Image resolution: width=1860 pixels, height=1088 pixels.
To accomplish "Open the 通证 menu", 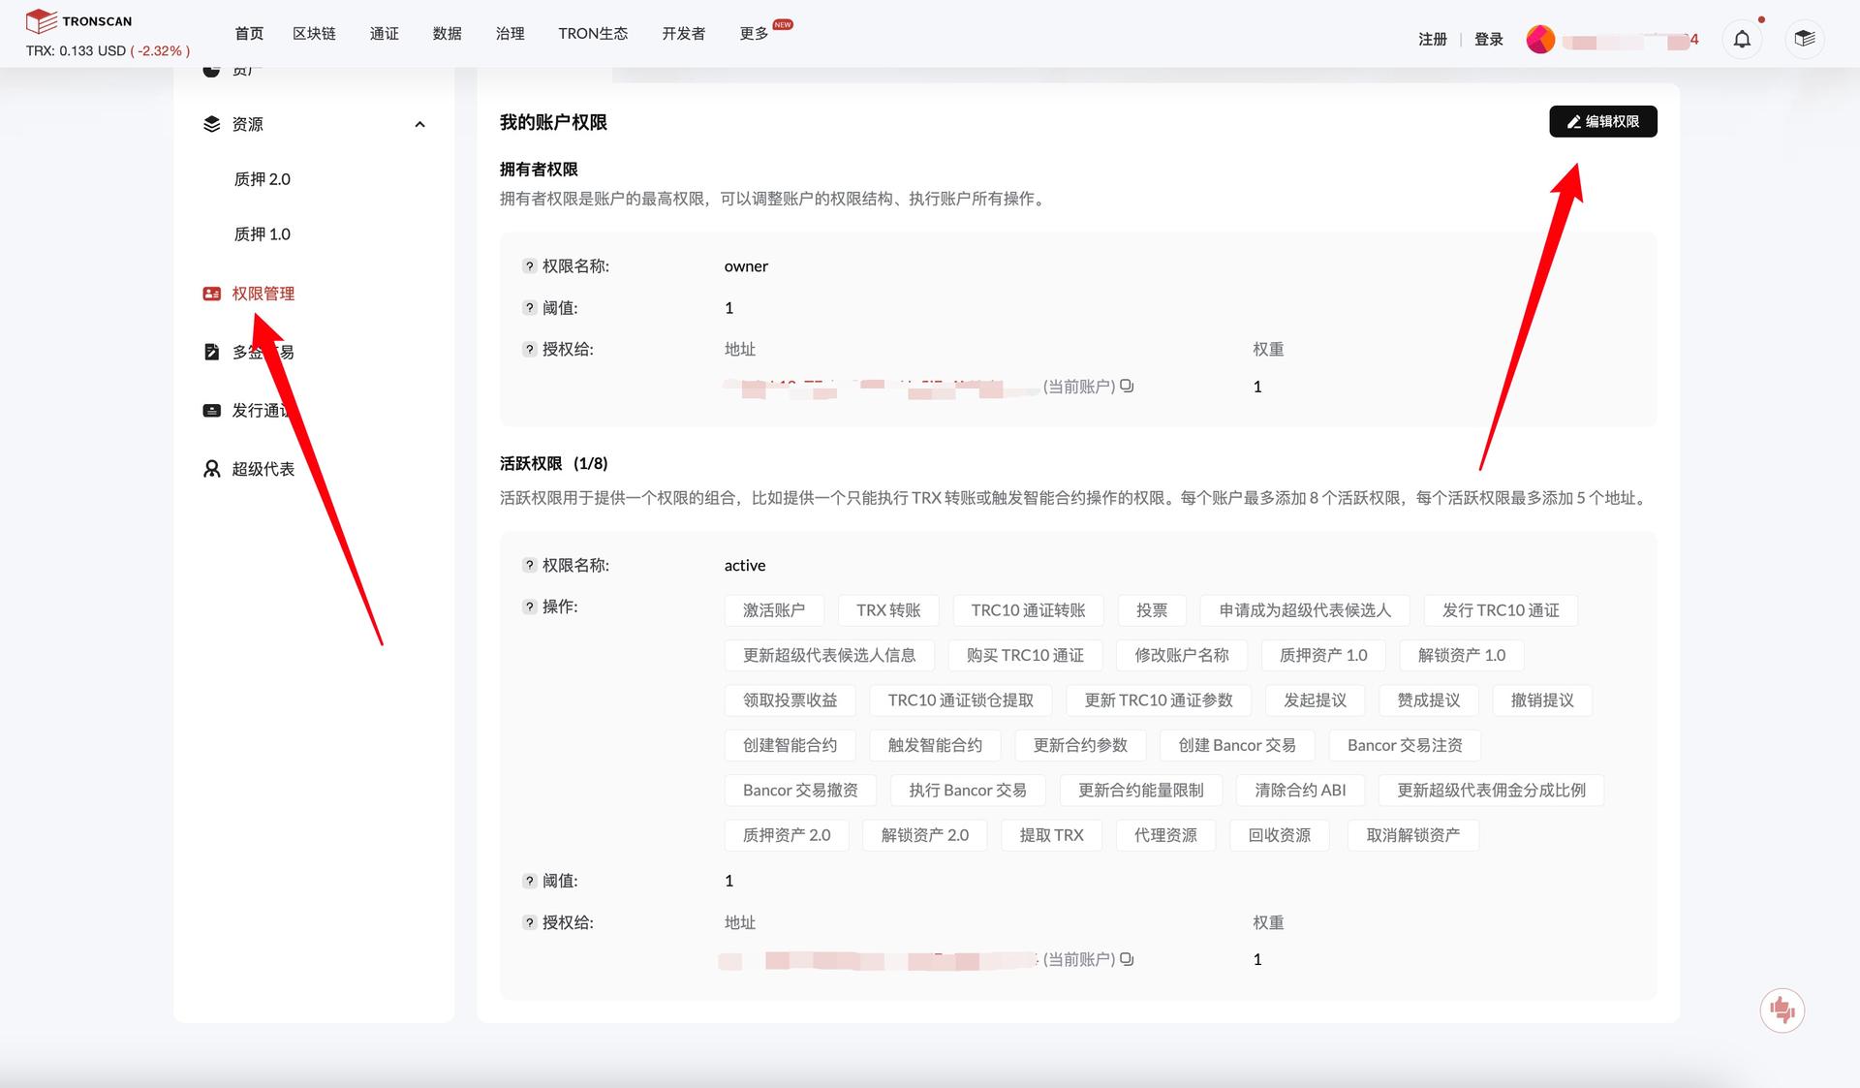I will [384, 33].
